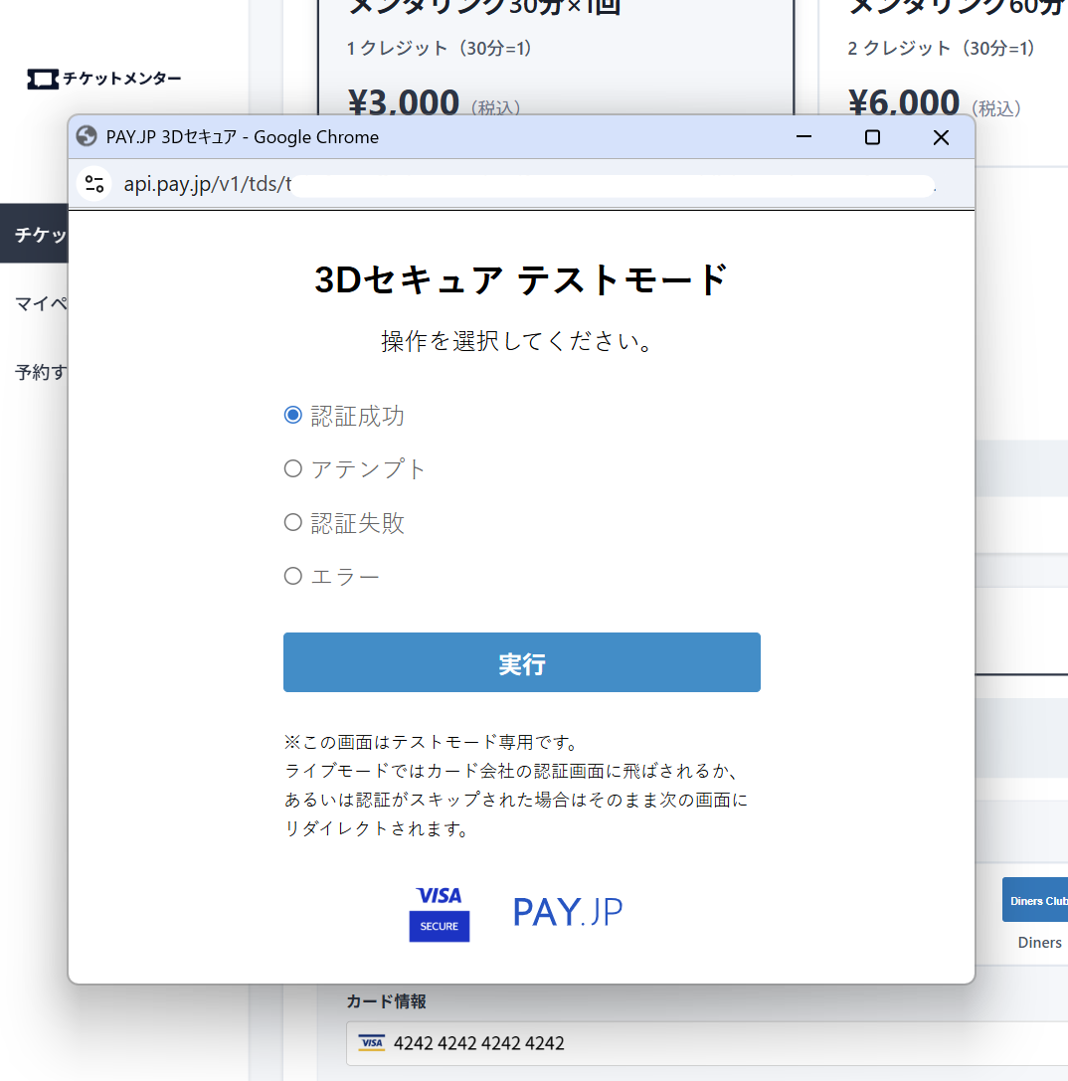1068x1081 pixels.
Task: Click the ※この画面はテストモード専用です。 note
Action: click(x=433, y=743)
